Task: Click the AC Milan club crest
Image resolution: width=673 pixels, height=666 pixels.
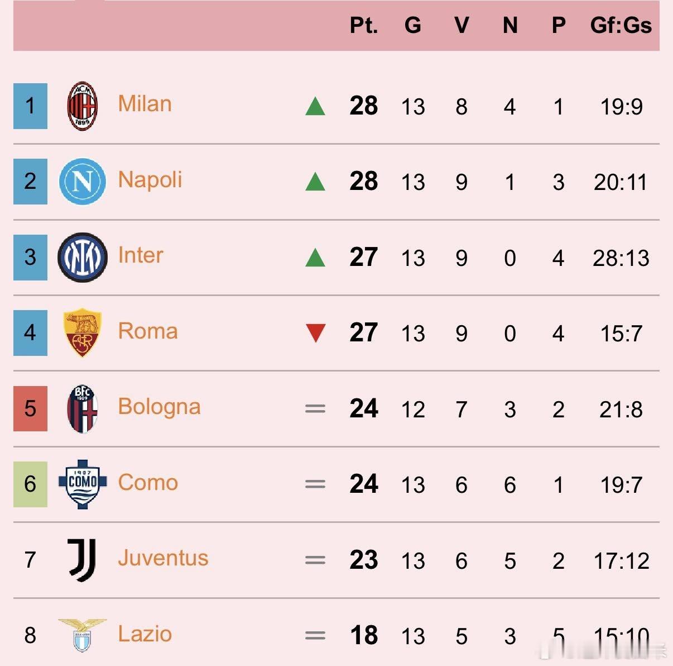Action: [83, 106]
